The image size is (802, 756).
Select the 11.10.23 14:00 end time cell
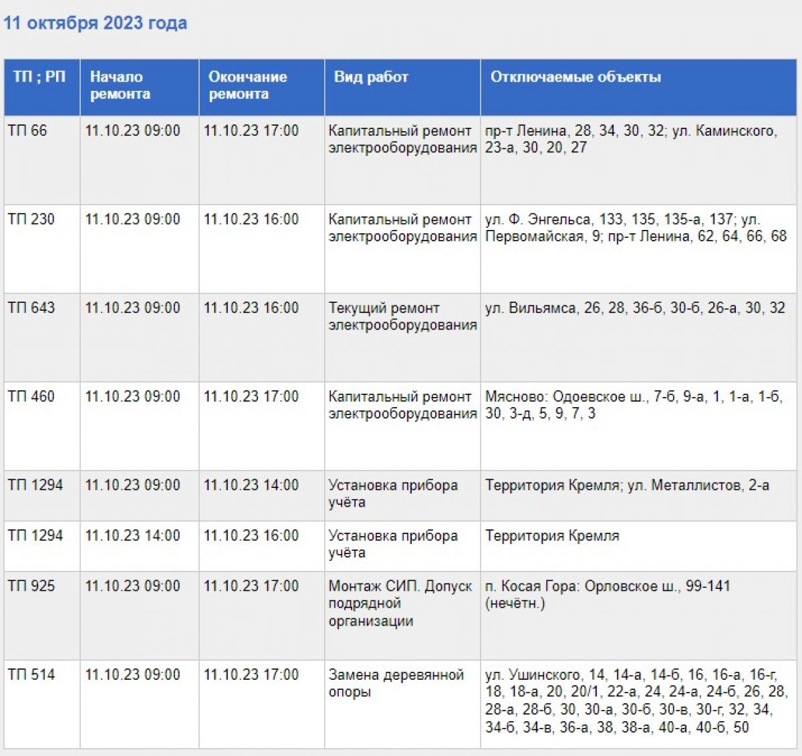click(x=262, y=496)
